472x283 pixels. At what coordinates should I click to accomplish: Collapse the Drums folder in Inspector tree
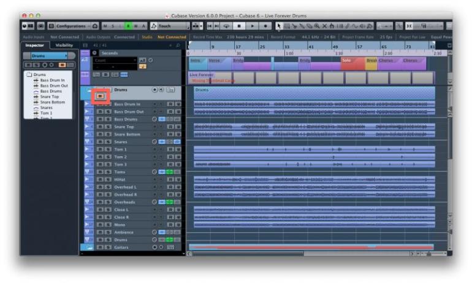point(29,74)
